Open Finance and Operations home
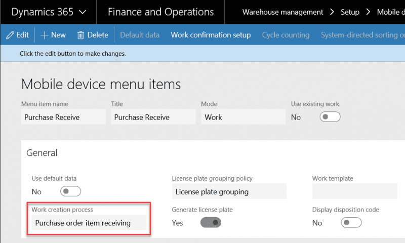This screenshot has height=243, width=405. coord(160,12)
